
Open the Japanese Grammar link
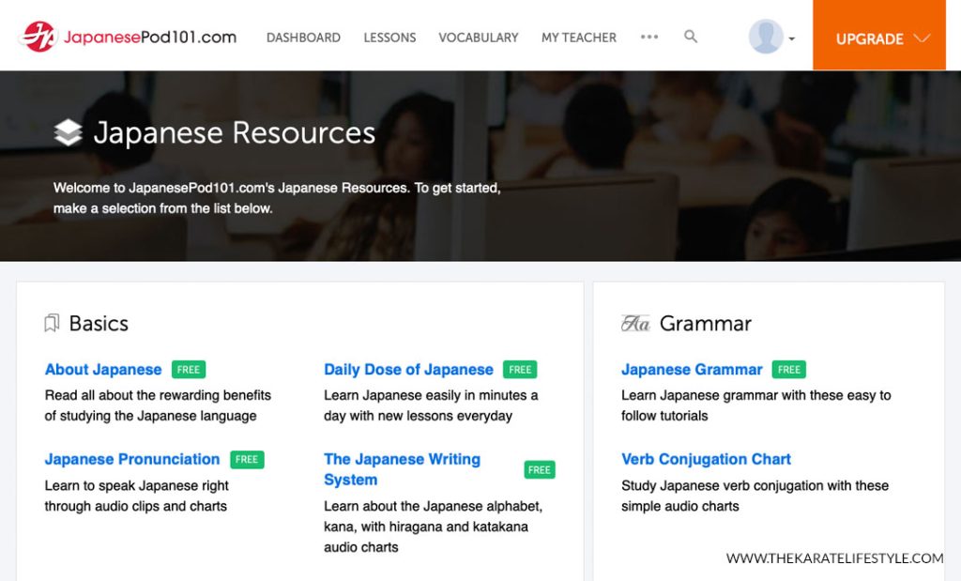click(692, 370)
